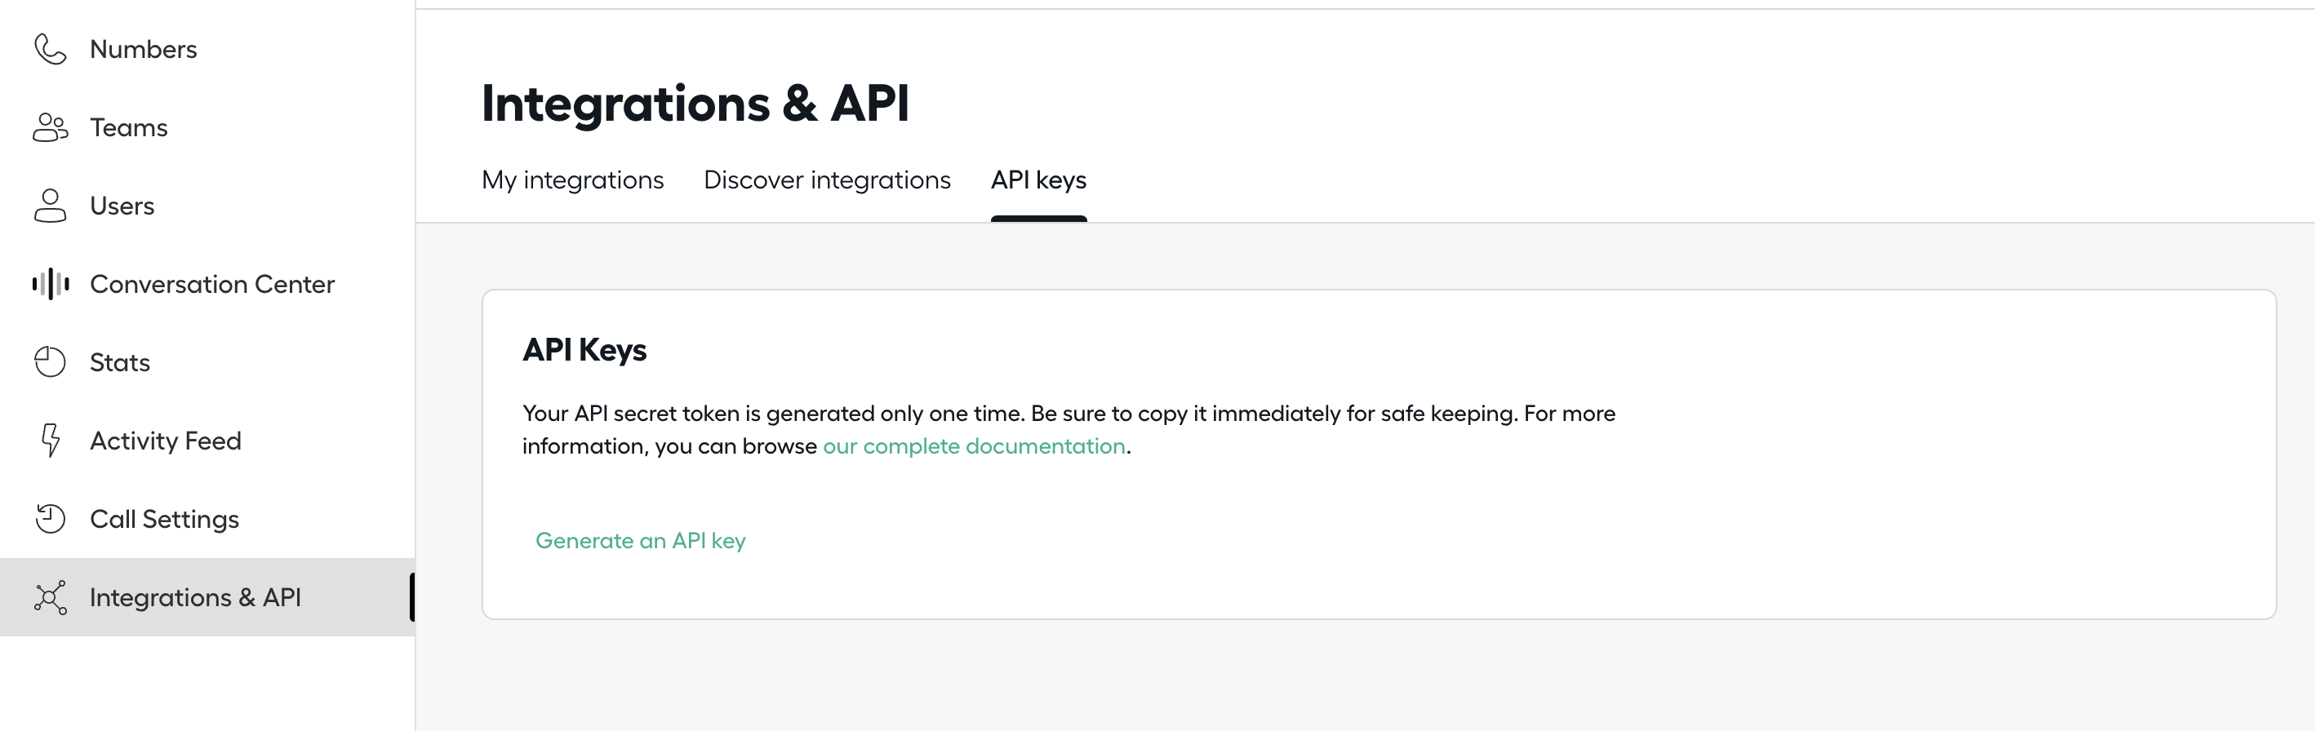Switch to the Discover integrations tab
This screenshot has width=2315, height=731.
tap(827, 180)
